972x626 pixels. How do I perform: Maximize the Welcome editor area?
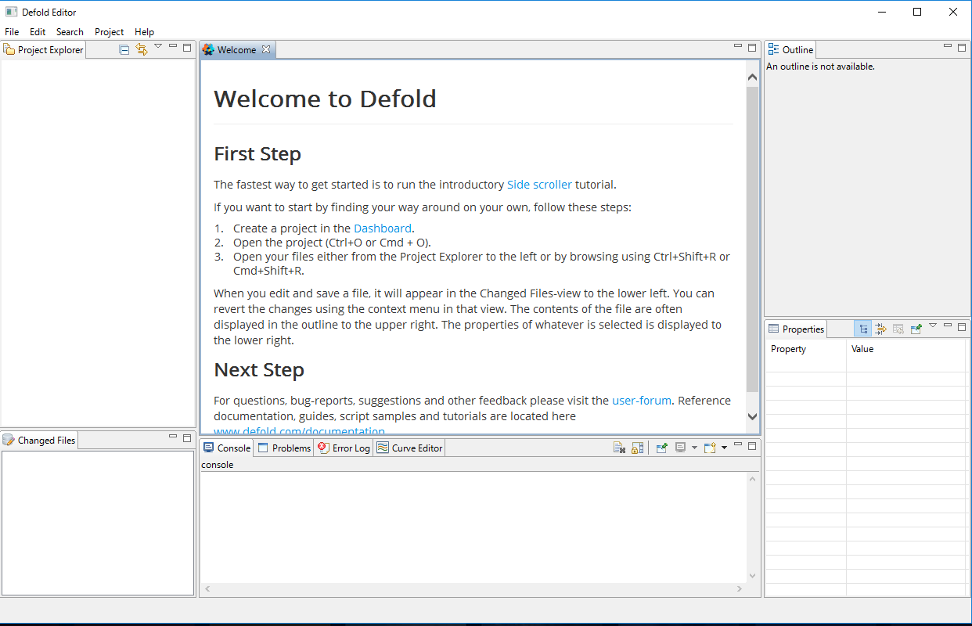752,47
